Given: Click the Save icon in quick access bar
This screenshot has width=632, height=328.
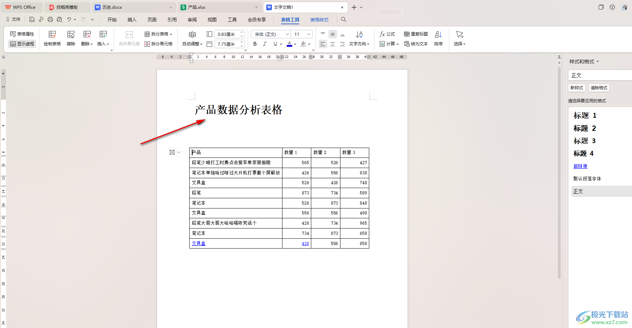Looking at the screenshot, I should (x=32, y=20).
